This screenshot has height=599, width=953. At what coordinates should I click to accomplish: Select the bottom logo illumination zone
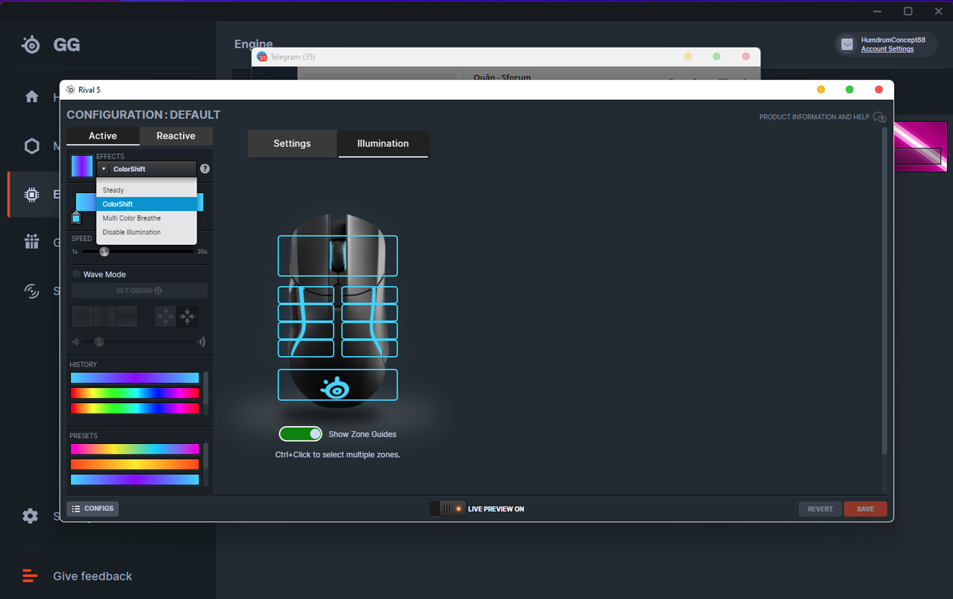point(337,385)
